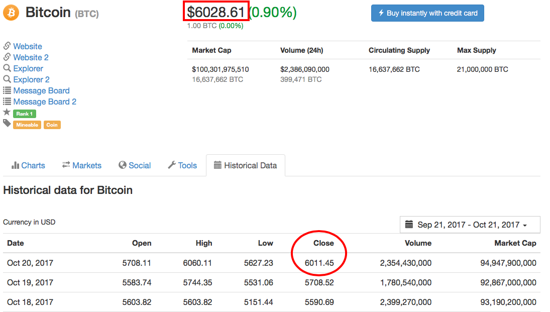Click the green (0.90%) change text
The height and width of the screenshot is (312, 550).
pyautogui.click(x=273, y=12)
